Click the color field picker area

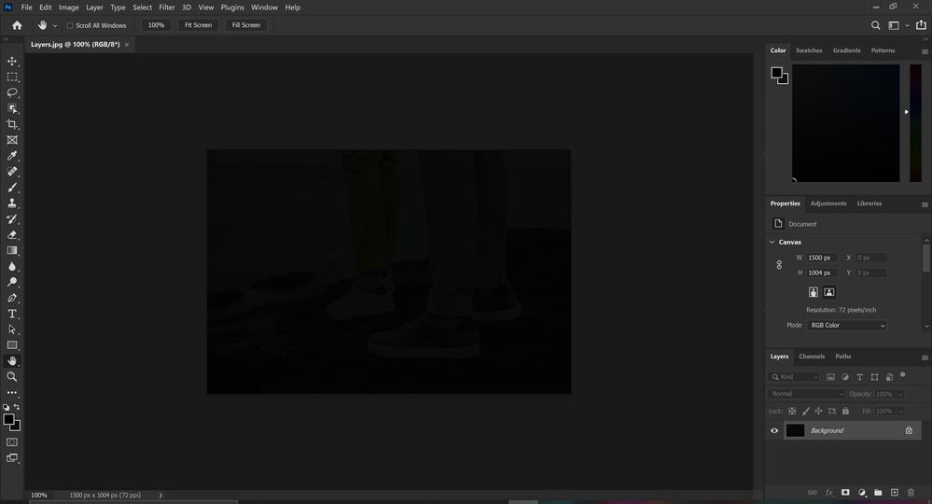coord(846,123)
